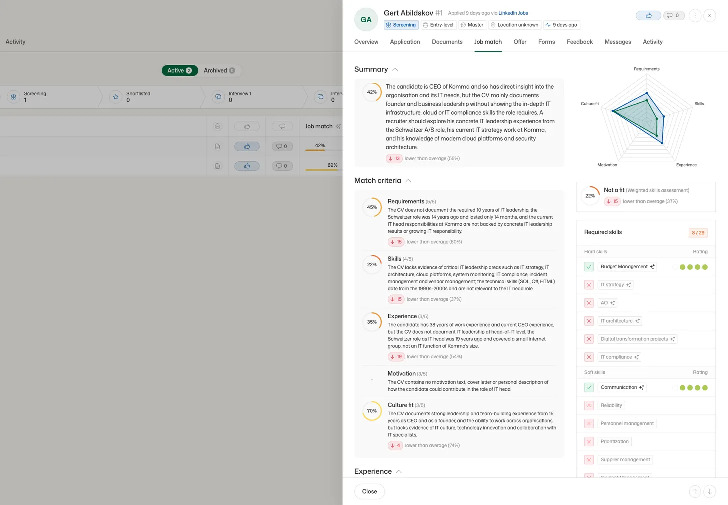Viewport: 728px width, 505px height.
Task: Switch to the Messages tab
Action: [618, 42]
